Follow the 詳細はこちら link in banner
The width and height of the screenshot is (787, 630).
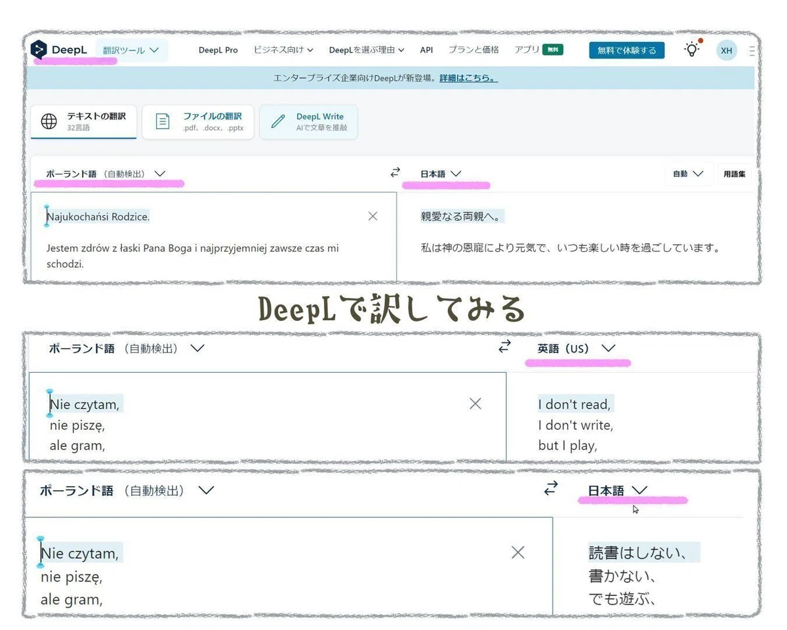tap(468, 78)
